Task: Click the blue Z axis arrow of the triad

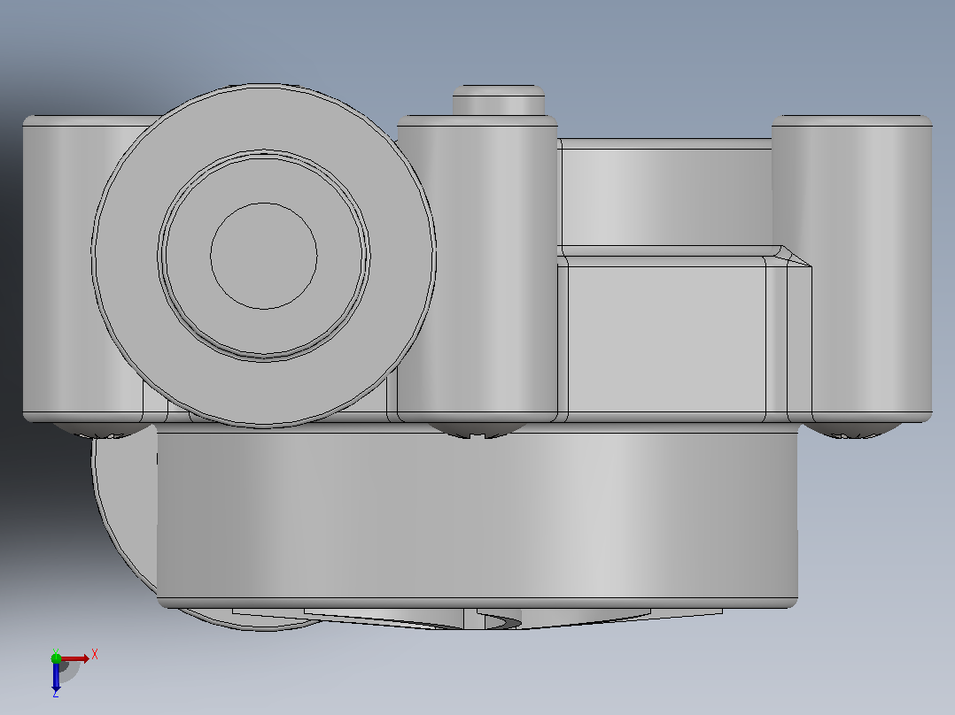Action: pyautogui.click(x=56, y=676)
